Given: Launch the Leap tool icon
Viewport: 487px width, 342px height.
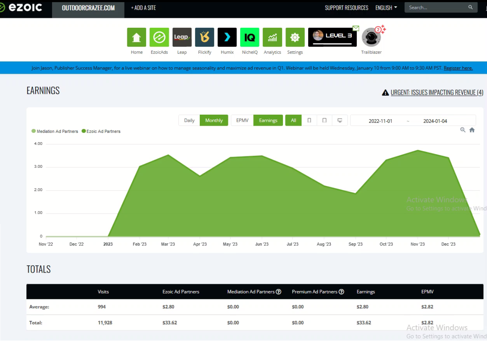Looking at the screenshot, I should pyautogui.click(x=182, y=37).
